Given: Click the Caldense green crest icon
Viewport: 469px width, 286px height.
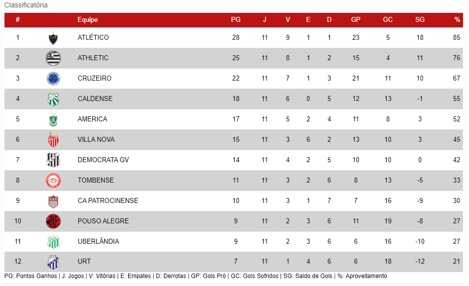Looking at the screenshot, I should (53, 99).
